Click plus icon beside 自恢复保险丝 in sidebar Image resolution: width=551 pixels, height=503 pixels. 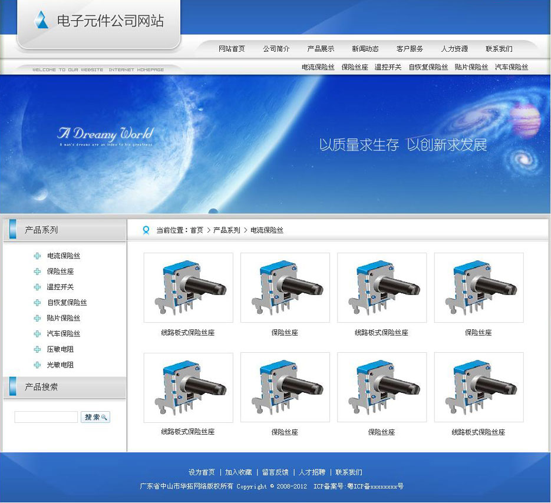coord(37,303)
